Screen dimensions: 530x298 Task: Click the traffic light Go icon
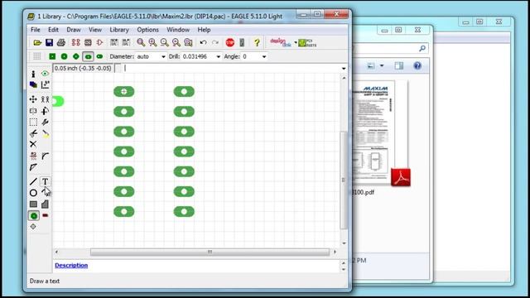(242, 42)
